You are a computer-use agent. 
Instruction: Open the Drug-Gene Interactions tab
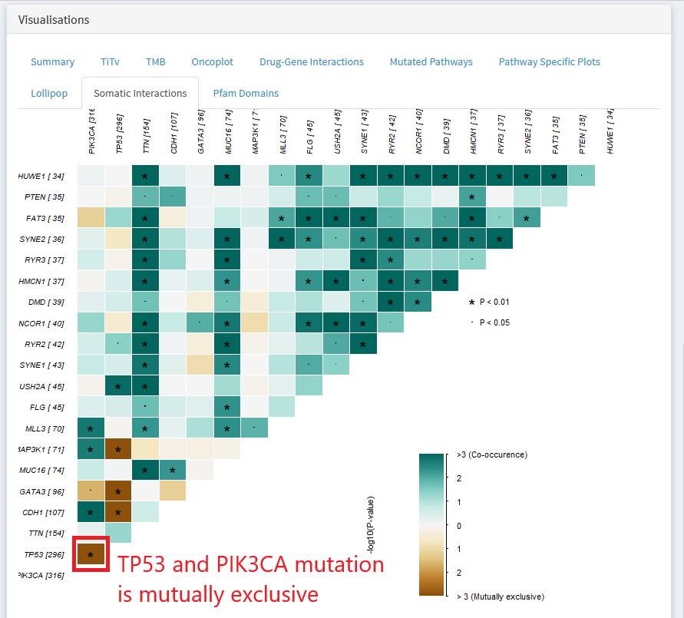[x=312, y=62]
